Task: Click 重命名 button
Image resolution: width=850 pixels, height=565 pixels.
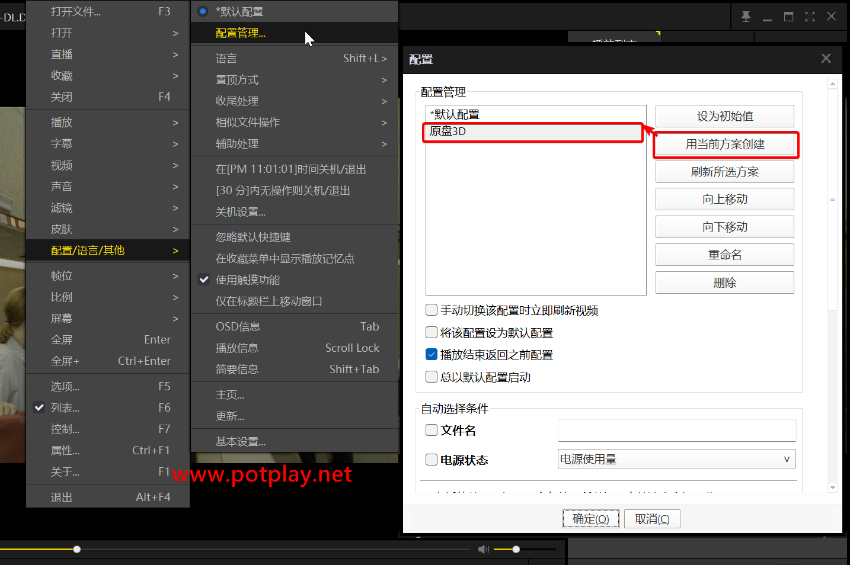Action: [x=725, y=255]
